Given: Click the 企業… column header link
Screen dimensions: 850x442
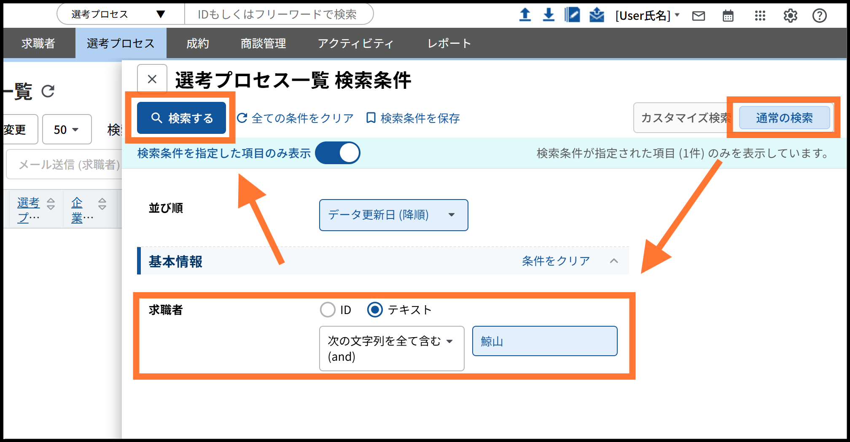Looking at the screenshot, I should 82,210.
